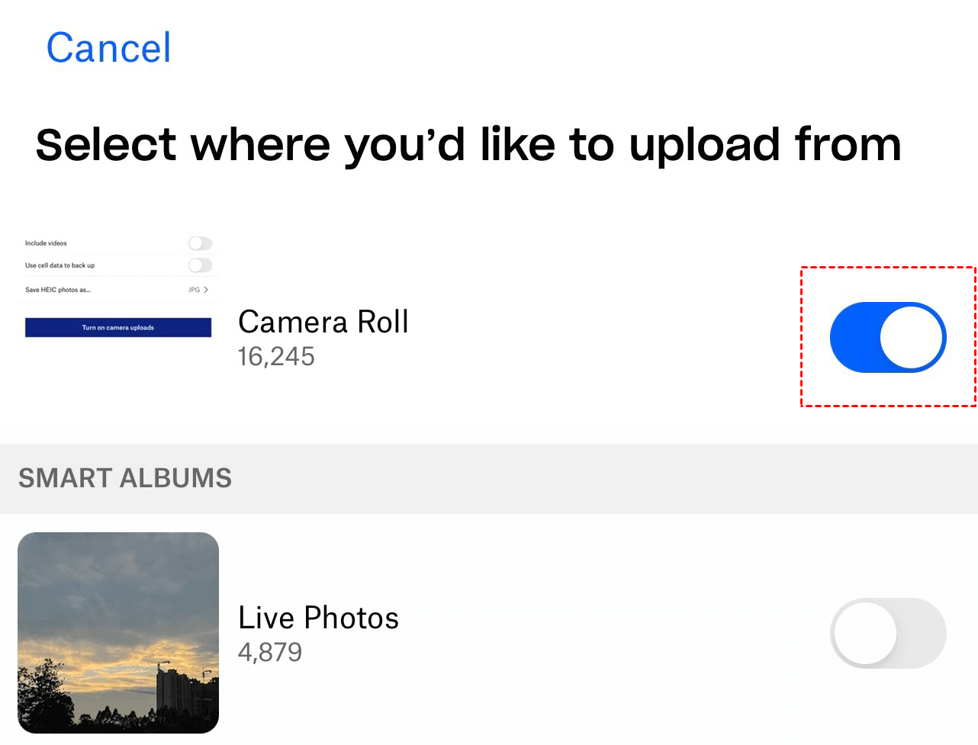Click the JPG format value
This screenshot has width=978, height=745.
(x=194, y=290)
